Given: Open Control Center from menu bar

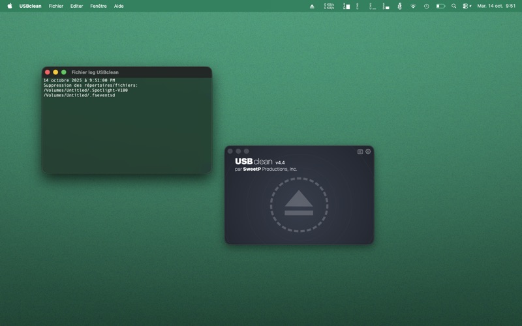Looking at the screenshot, I should click(467, 6).
